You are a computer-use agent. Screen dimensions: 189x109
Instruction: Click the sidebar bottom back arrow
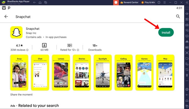[187, 95]
